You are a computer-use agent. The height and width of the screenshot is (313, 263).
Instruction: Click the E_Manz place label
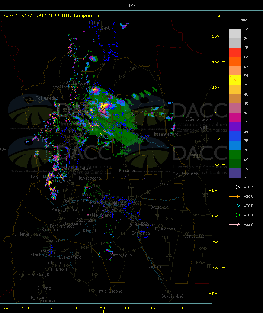click(x=44, y=288)
